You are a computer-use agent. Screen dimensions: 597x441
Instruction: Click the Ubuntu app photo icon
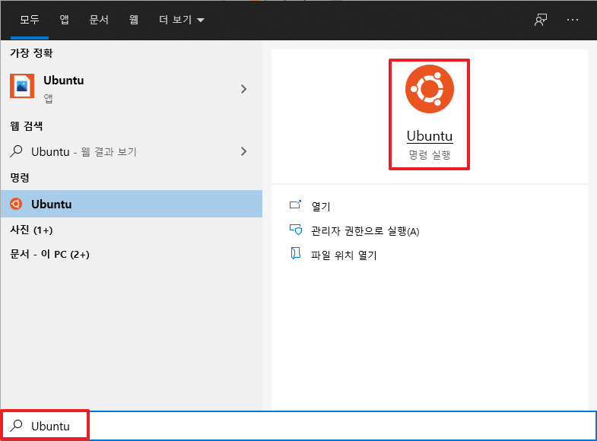coord(22,86)
